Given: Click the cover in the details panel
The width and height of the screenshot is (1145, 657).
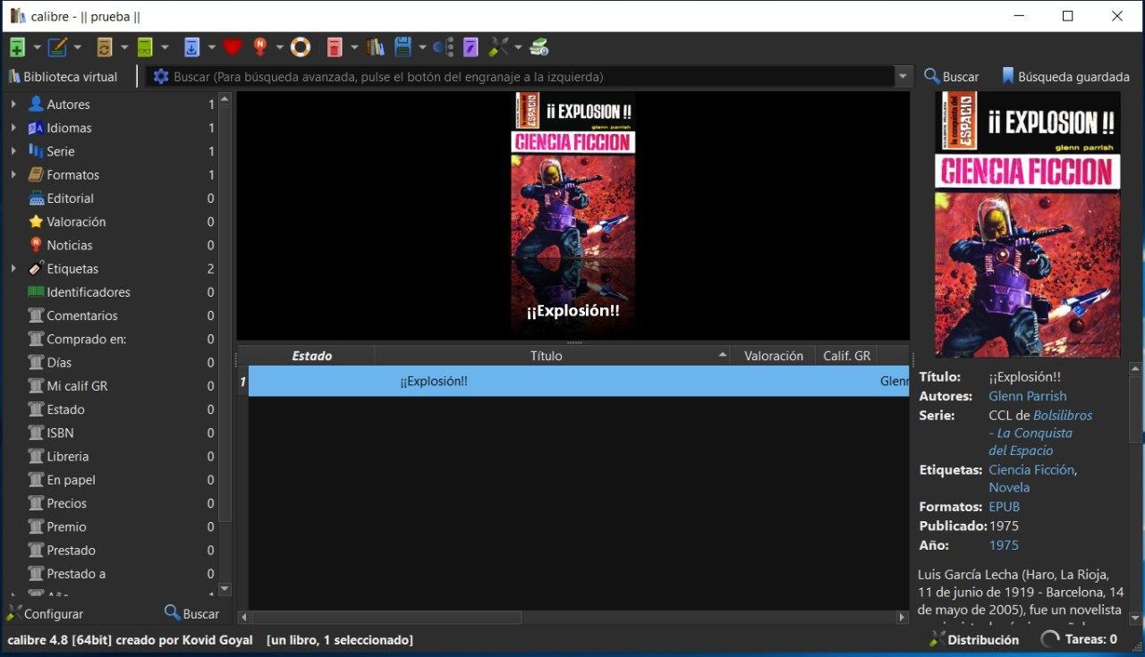Looking at the screenshot, I should [1027, 224].
